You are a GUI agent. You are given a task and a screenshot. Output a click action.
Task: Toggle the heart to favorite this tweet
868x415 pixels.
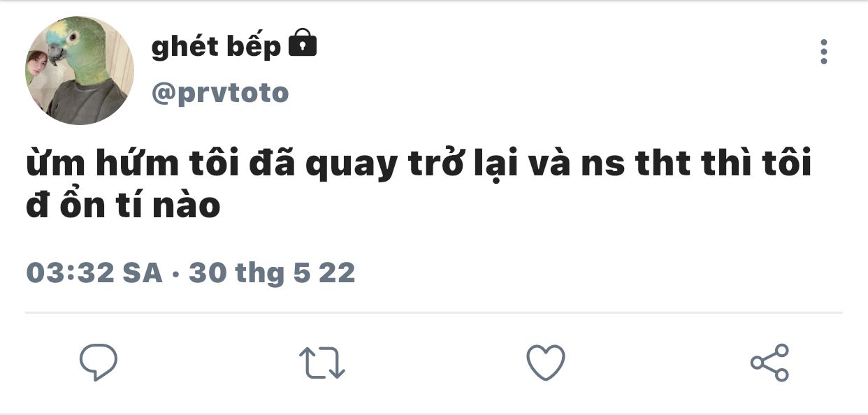coord(545,363)
